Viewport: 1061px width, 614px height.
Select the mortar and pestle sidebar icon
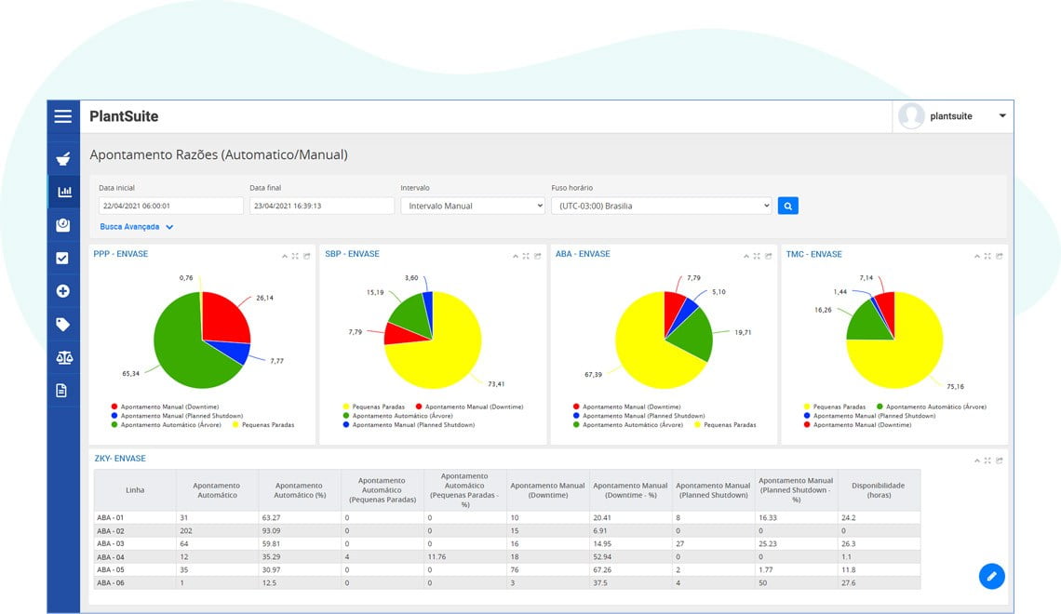pyautogui.click(x=63, y=159)
